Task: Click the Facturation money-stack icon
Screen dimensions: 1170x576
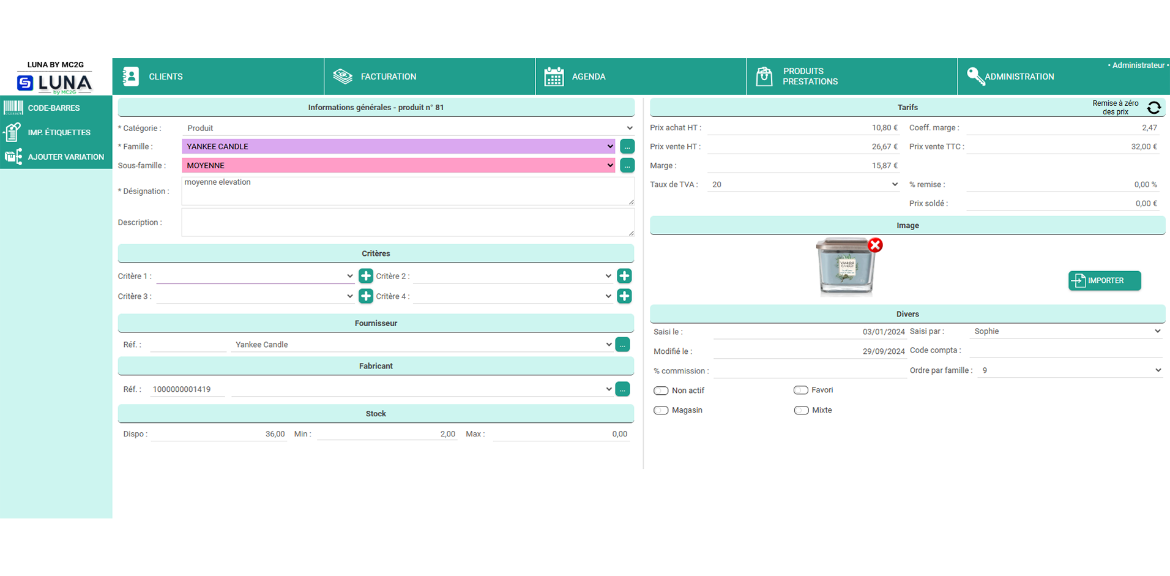Action: point(343,76)
